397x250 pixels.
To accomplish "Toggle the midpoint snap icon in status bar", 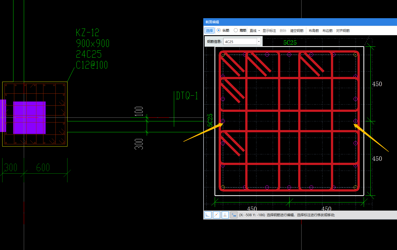I will [216, 215].
